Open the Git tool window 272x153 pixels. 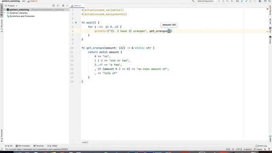(8, 146)
